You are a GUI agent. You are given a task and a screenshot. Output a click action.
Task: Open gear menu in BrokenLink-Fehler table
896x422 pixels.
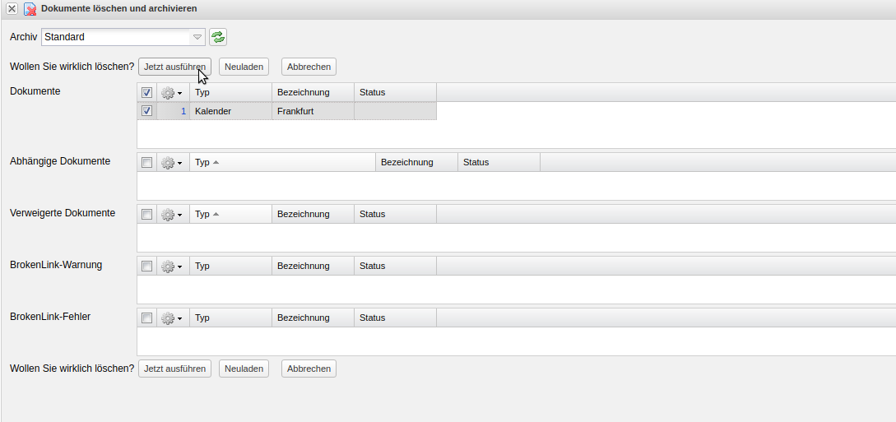(x=172, y=318)
